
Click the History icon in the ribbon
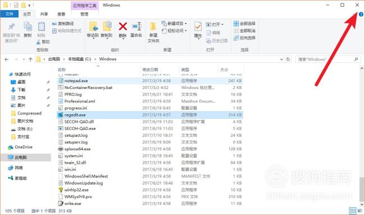[208, 41]
